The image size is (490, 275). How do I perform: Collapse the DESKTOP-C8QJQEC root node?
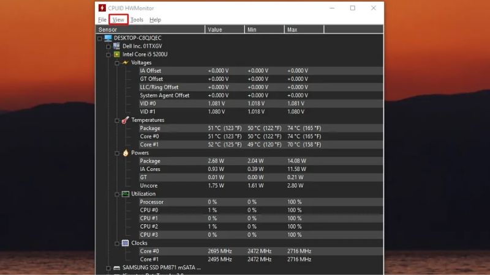[100, 38]
